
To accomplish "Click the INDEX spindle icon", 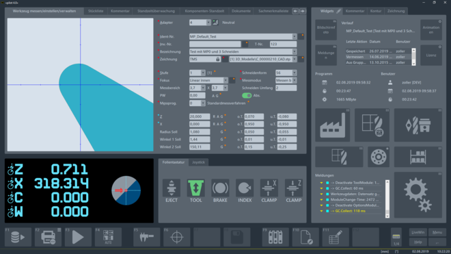I will 245,188.
